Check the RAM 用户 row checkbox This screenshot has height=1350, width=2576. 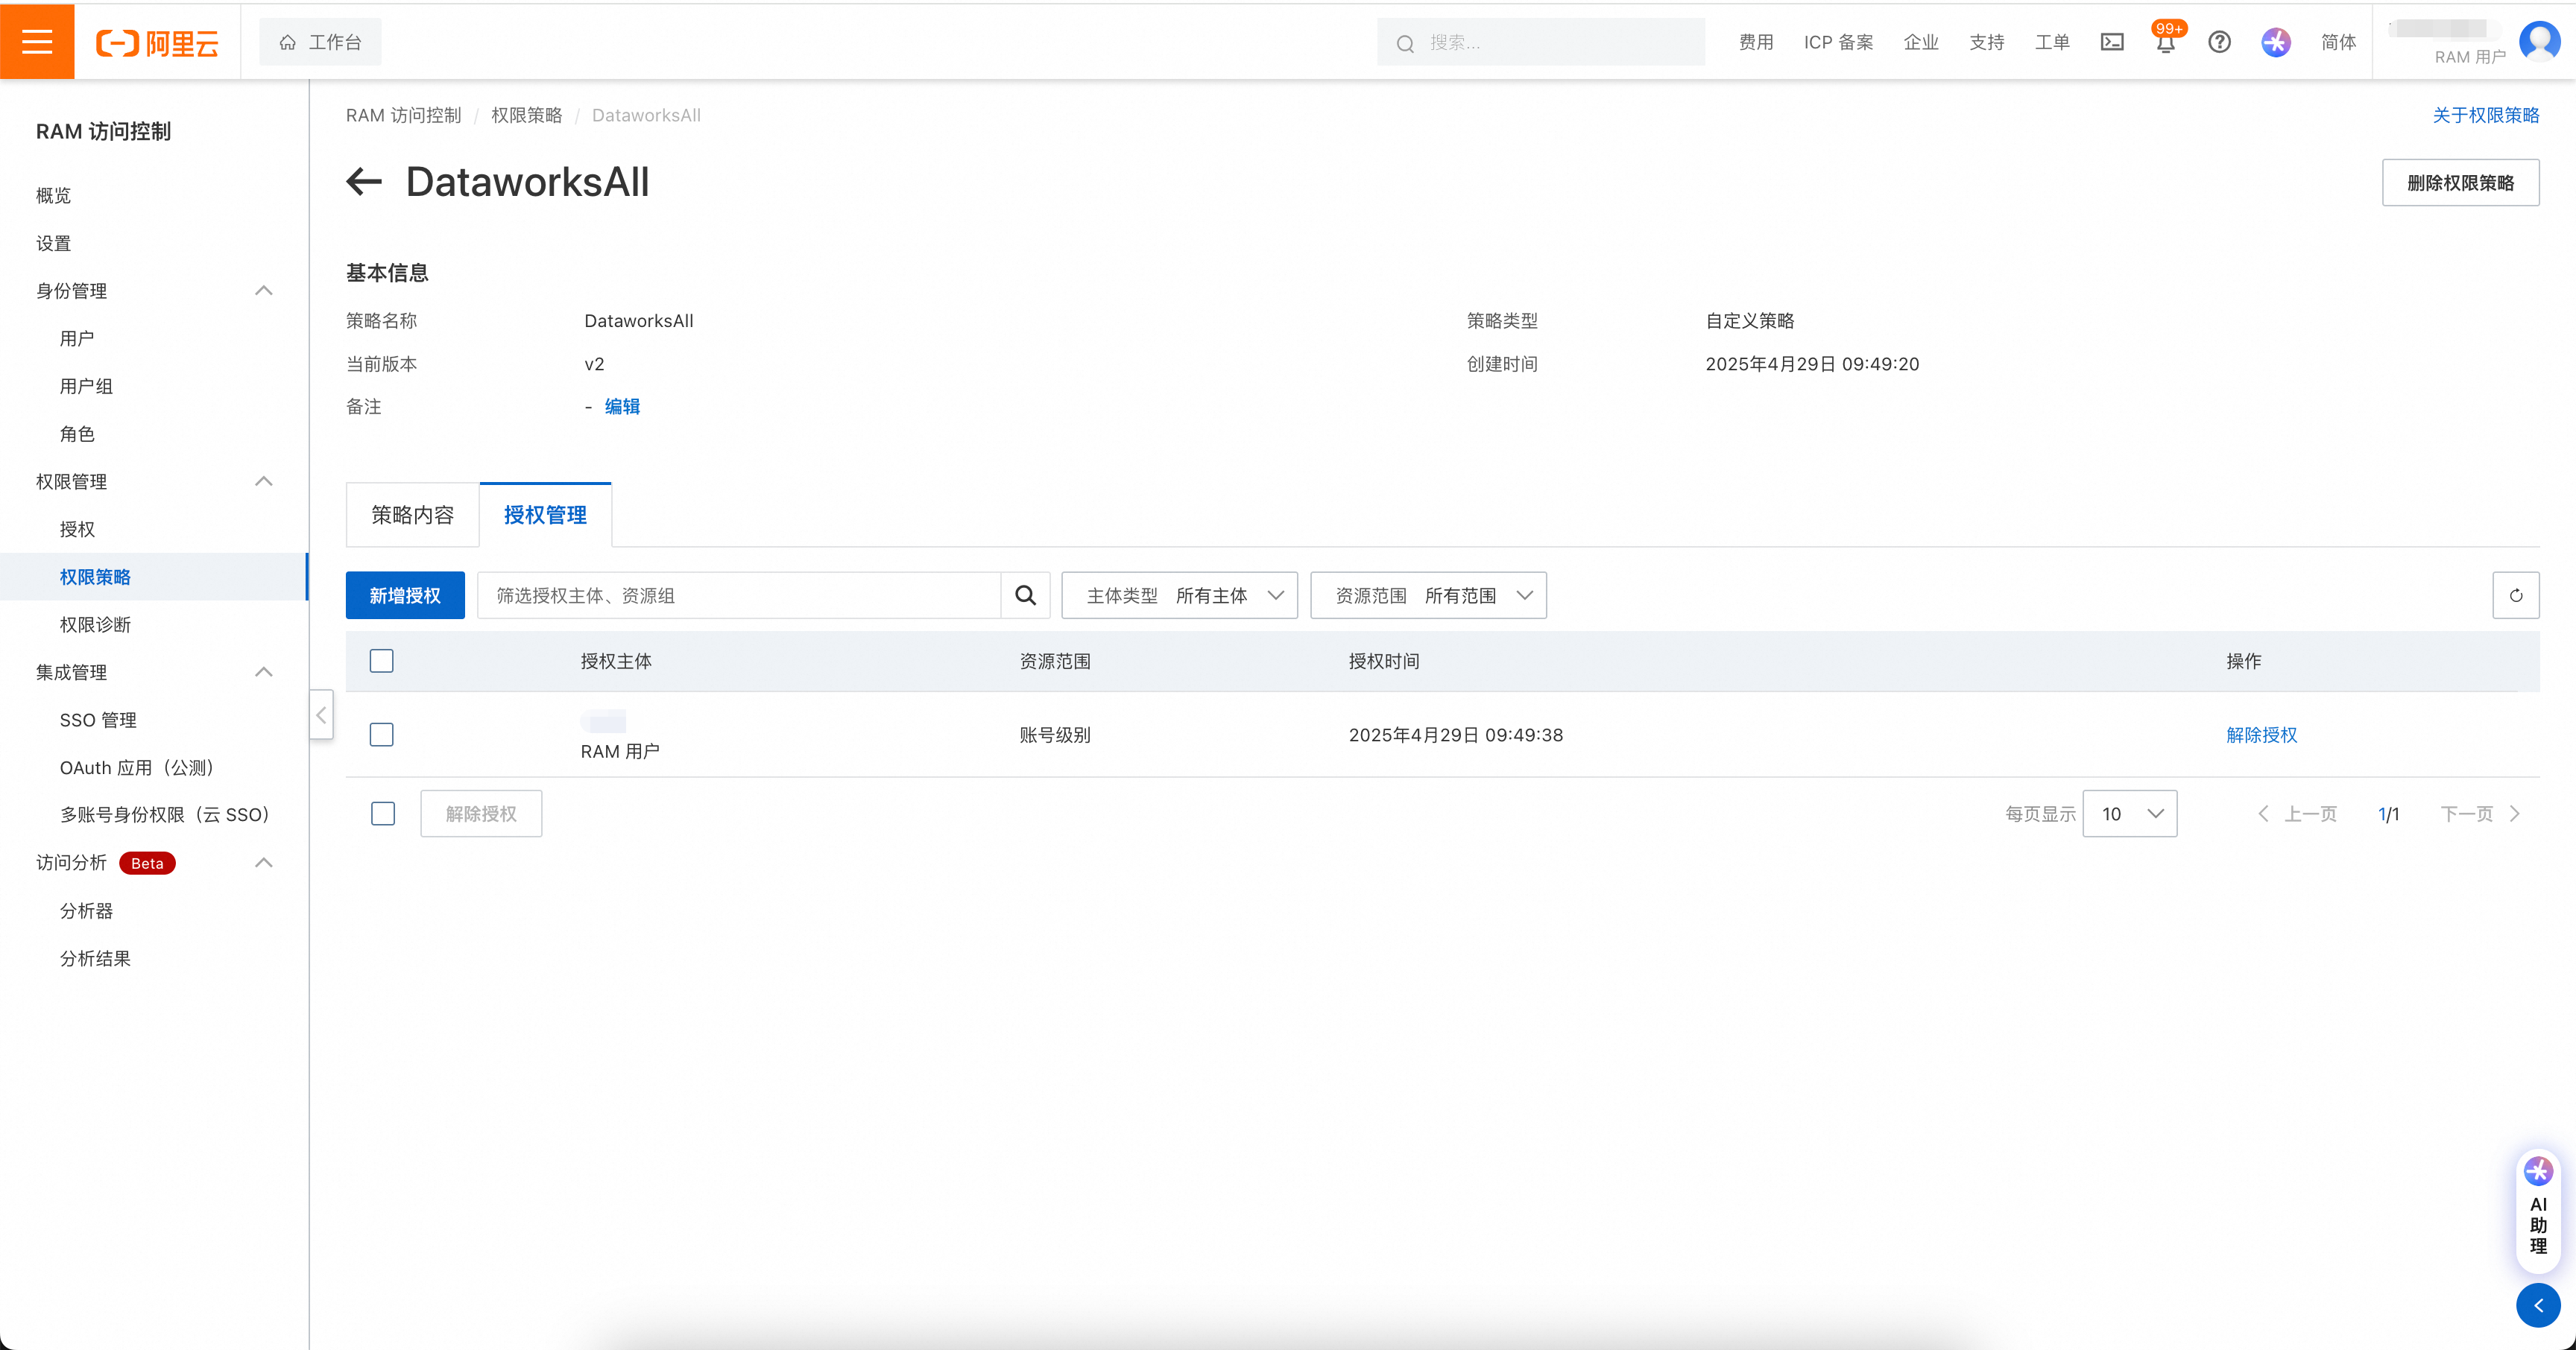[x=382, y=735]
